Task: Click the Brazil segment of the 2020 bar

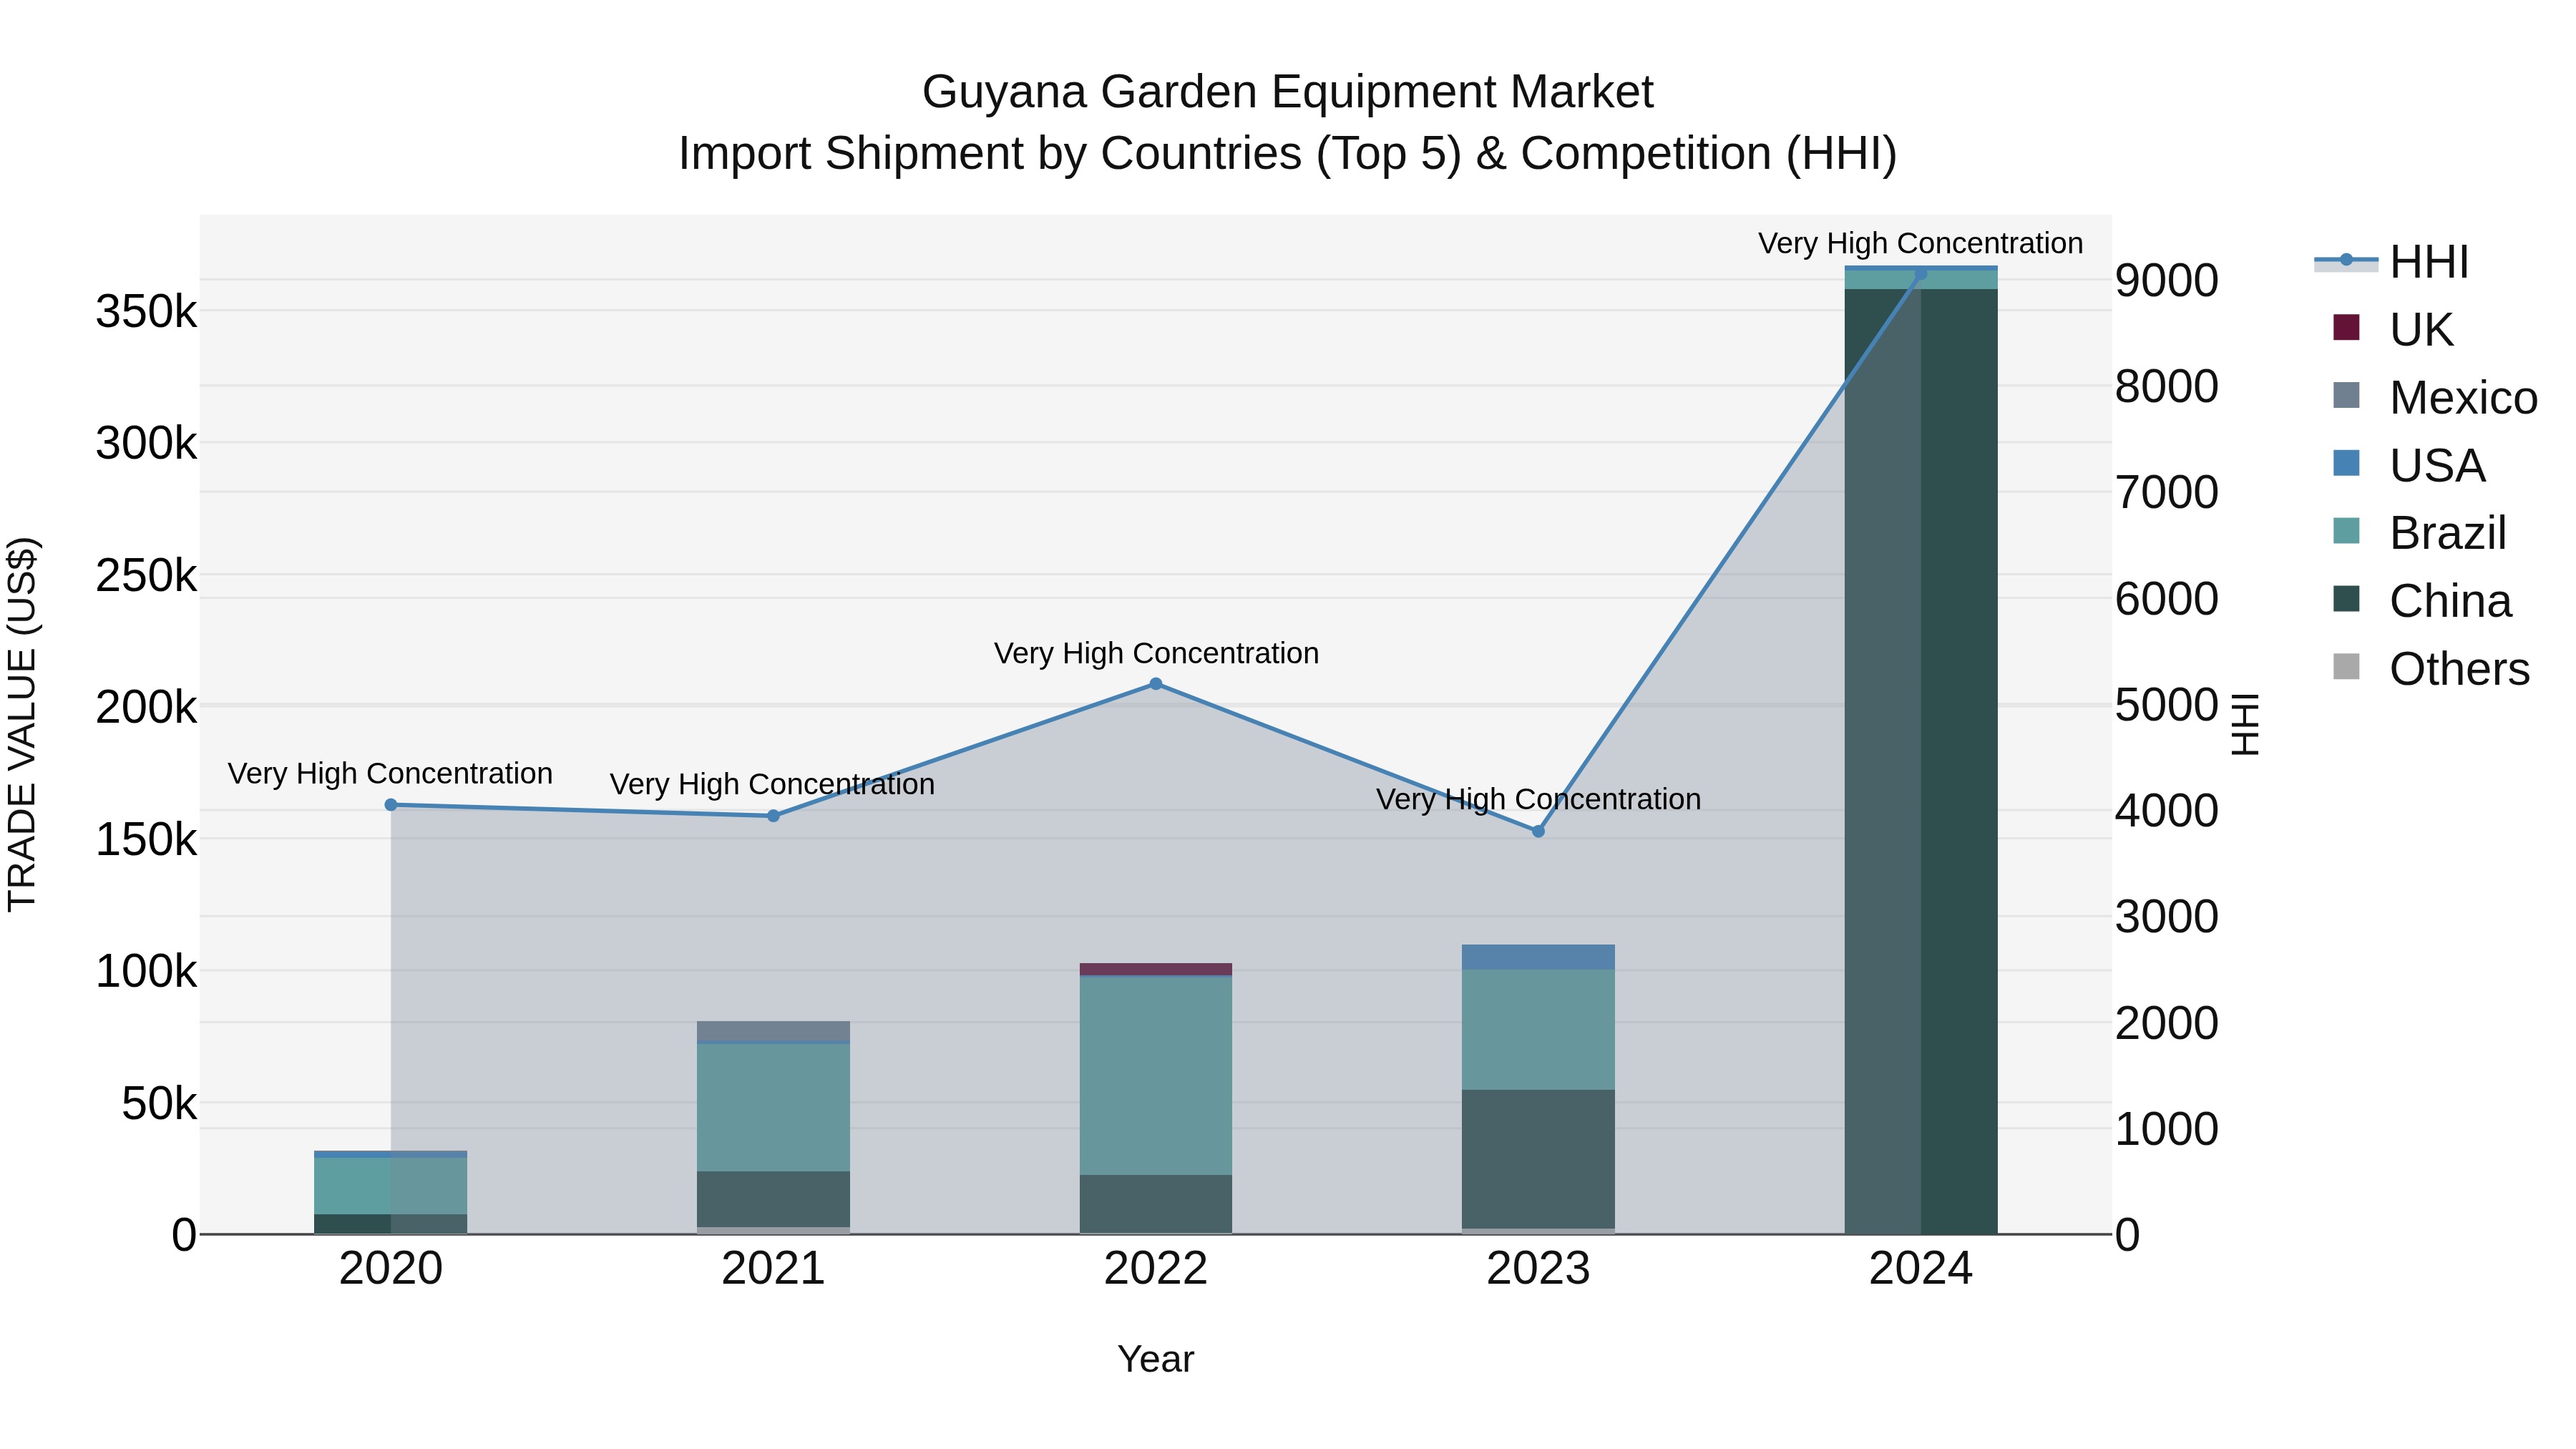Action: coord(391,1186)
